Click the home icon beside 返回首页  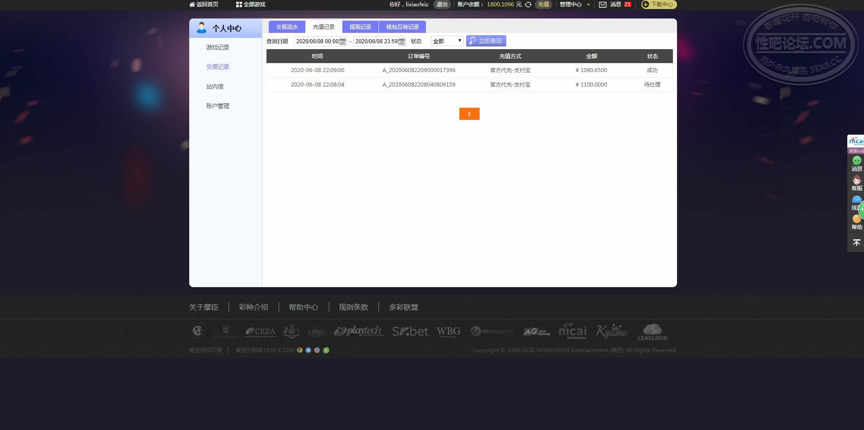tap(192, 5)
